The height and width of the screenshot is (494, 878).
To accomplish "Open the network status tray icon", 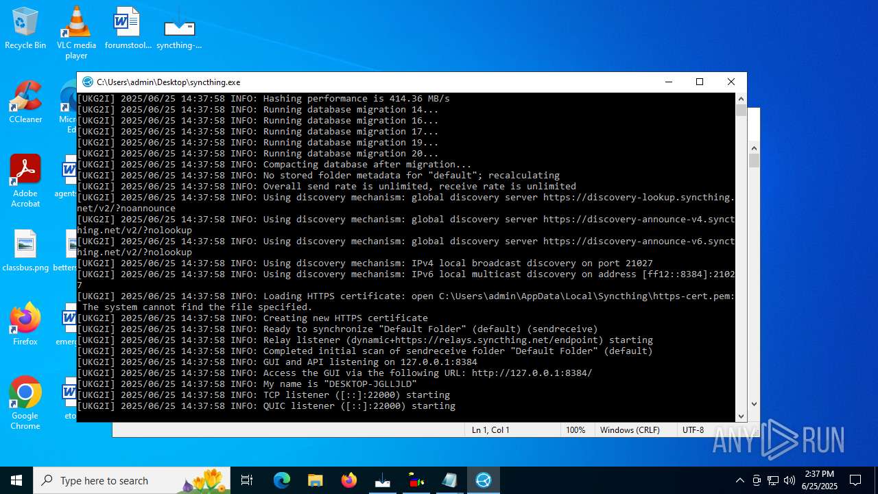I will click(773, 480).
